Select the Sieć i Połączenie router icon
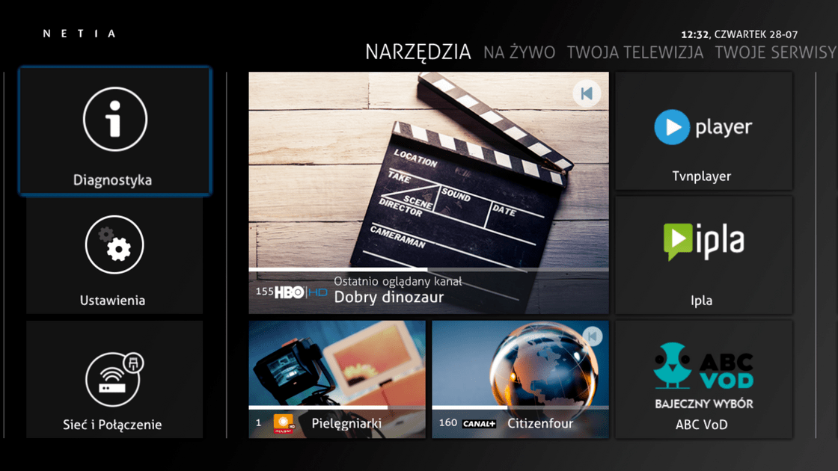The height and width of the screenshot is (471, 838). (x=114, y=379)
